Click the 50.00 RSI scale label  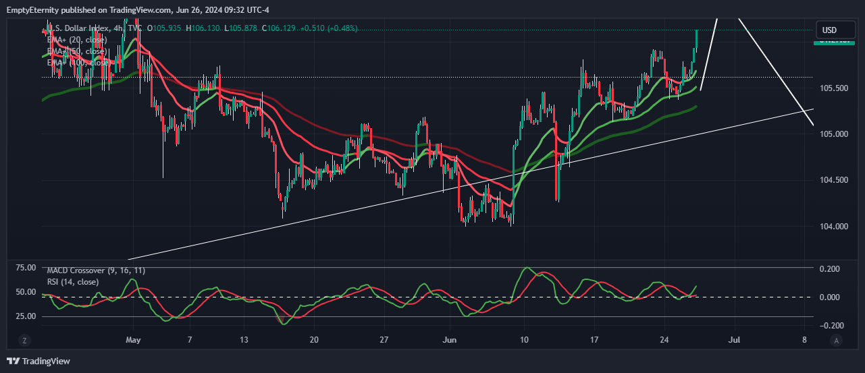(26, 292)
